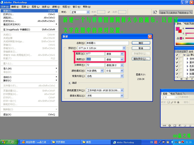This screenshot has height=145, width=194.
Task: Toggle the lock image pixels brush icon
Action: [172, 102]
